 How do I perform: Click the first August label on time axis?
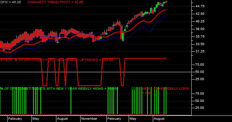(x=62, y=119)
